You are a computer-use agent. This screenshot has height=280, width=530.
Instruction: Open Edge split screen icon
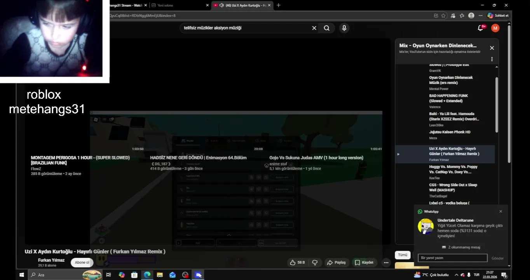(x=436, y=16)
